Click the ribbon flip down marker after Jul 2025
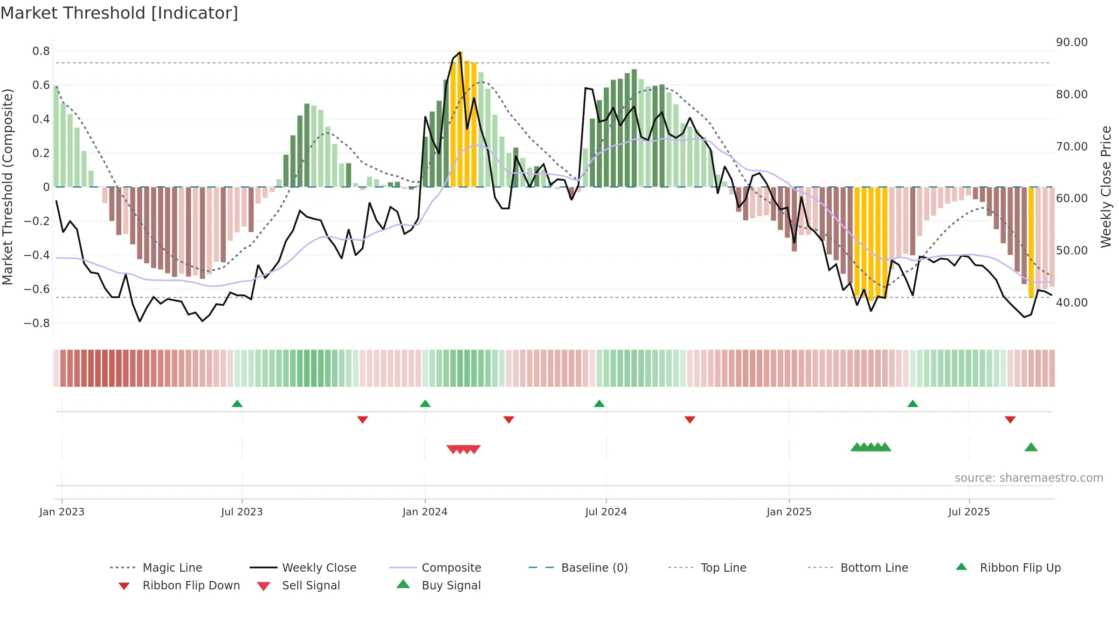Screen dimensions: 1119x629 1010,420
